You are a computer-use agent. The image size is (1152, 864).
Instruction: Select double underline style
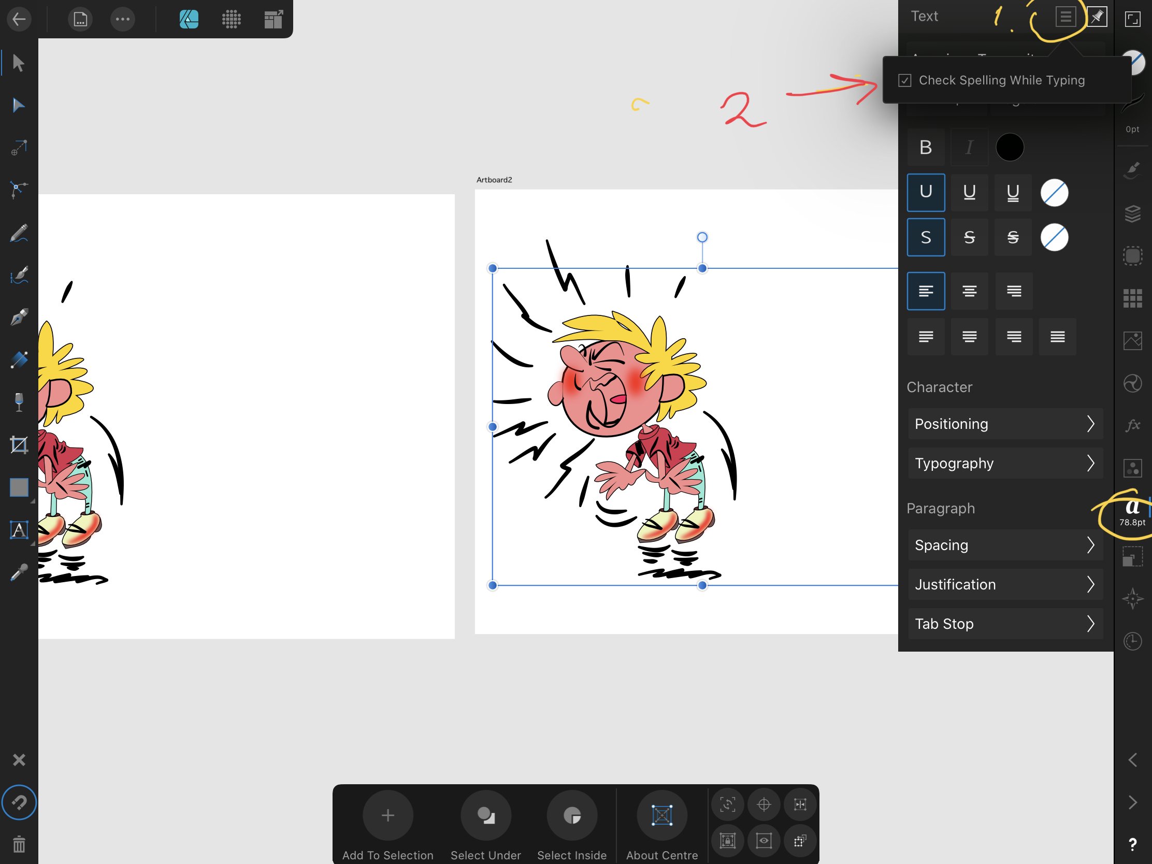click(x=1013, y=192)
